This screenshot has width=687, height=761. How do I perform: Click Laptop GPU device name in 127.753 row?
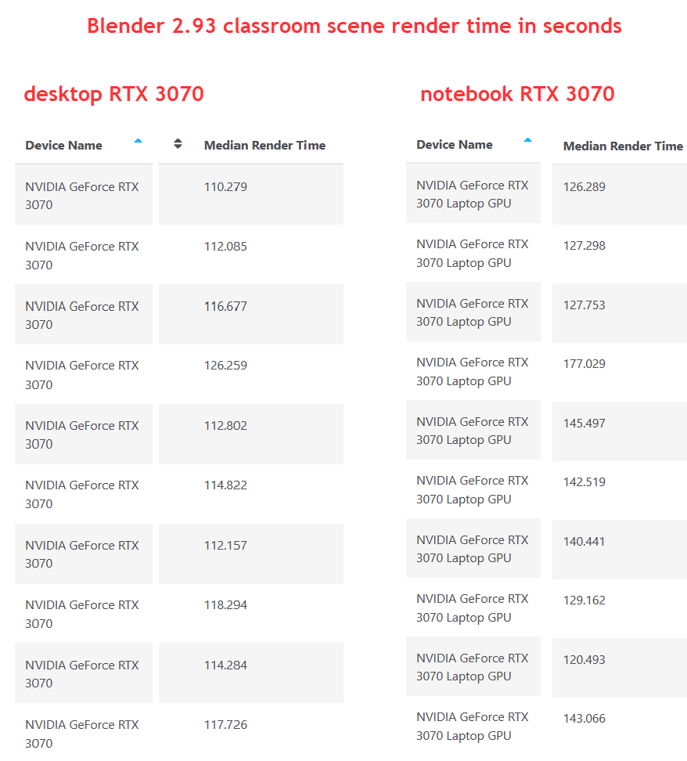[473, 312]
